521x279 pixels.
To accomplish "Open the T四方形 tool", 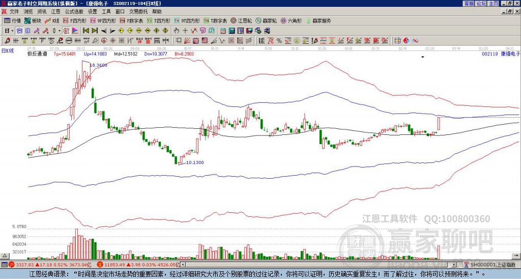I will point(159,20).
